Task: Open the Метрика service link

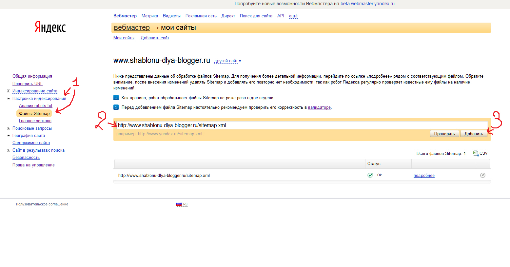Action: (x=150, y=16)
